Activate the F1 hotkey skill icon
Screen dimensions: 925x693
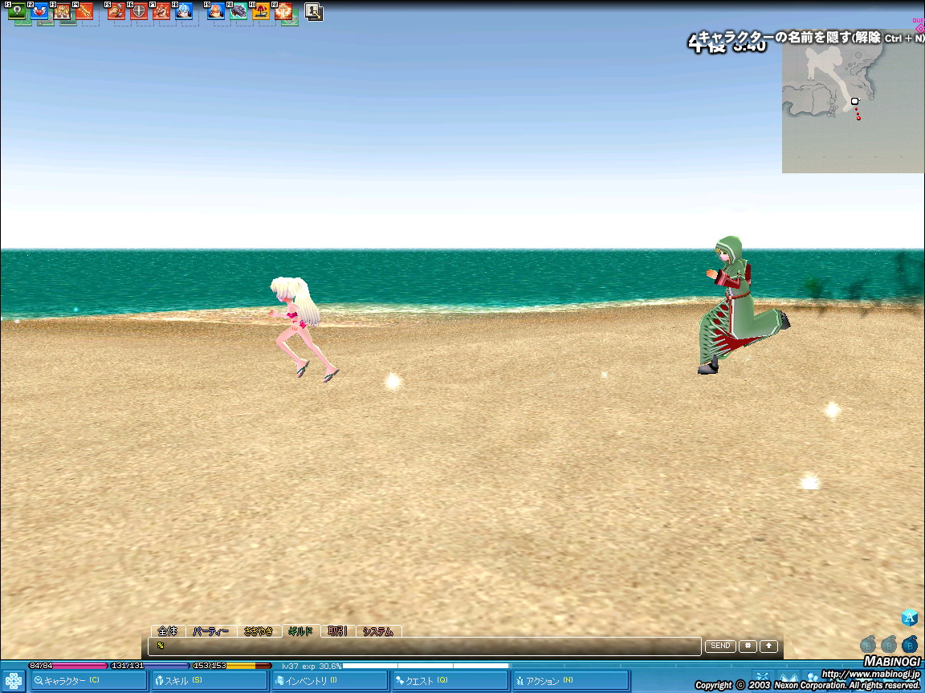(17, 11)
